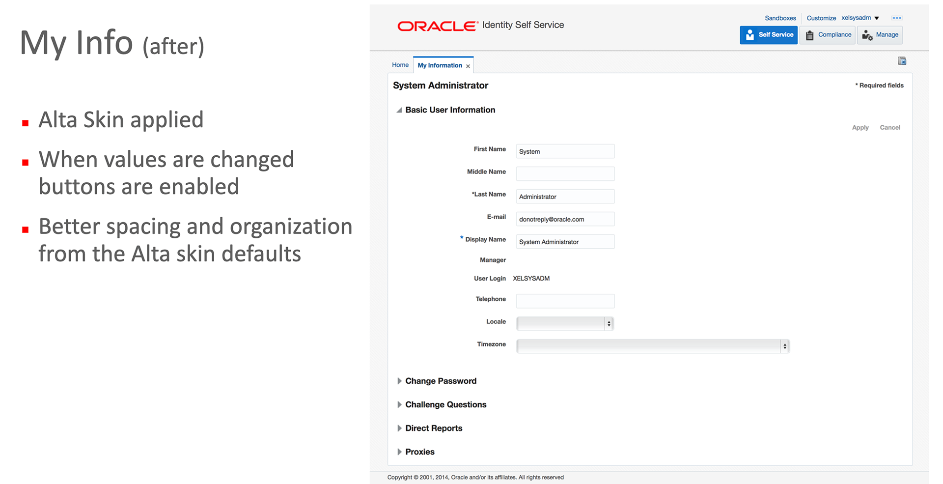
Task: Click into the Middle Name field
Action: coord(565,174)
